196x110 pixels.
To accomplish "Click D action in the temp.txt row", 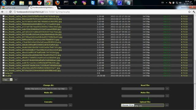I will [x=187, y=73].
